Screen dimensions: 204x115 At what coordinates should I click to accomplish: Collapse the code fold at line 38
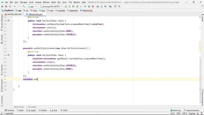(x=12, y=48)
